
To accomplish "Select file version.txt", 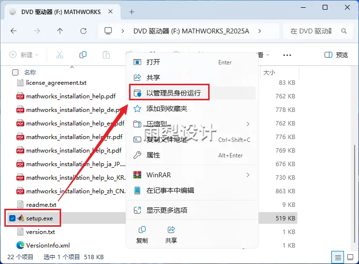I will 41,232.
